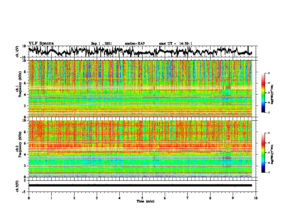Click the '-3' label on ch.1 colorbar
Image resolution: width=288 pixels, height=222 pixels.
coord(268,73)
